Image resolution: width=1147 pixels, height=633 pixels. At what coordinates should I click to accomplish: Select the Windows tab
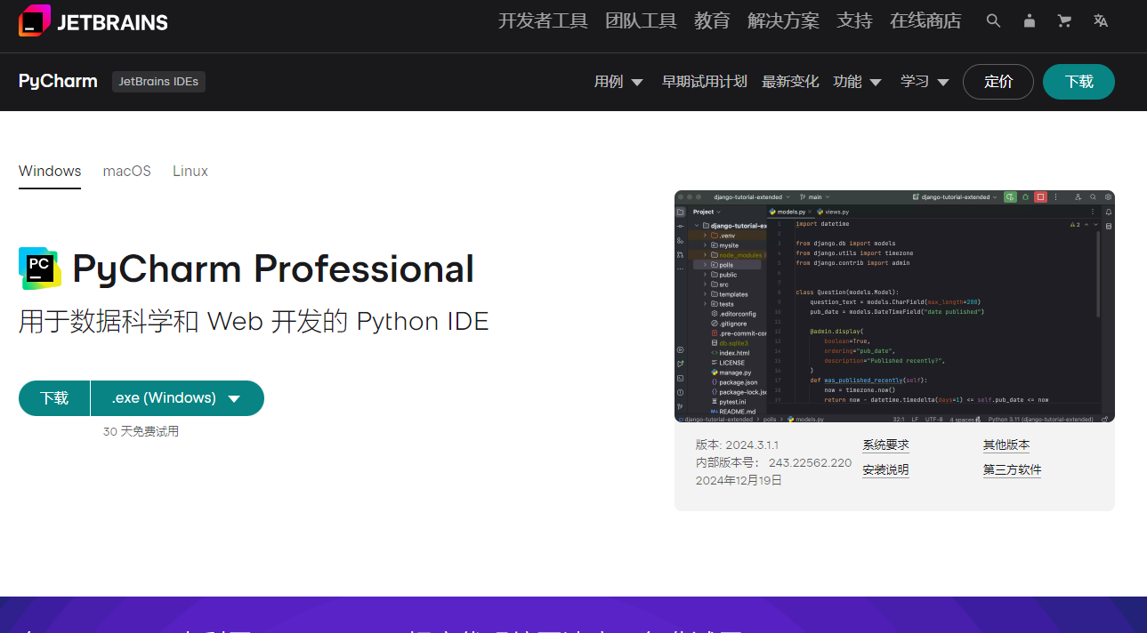pos(50,171)
